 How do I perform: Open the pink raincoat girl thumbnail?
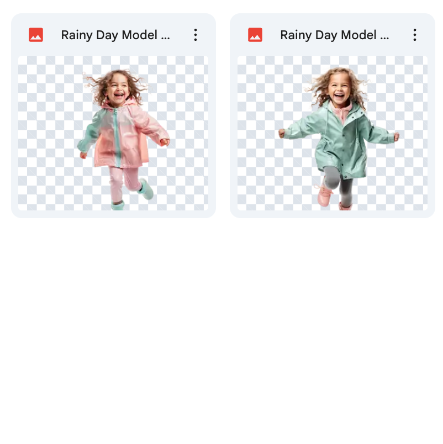[113, 133]
